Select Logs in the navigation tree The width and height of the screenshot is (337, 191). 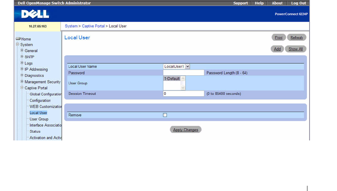point(28,63)
